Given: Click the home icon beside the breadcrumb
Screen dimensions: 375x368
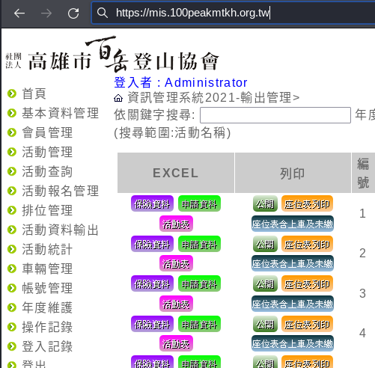Looking at the screenshot, I should 118,98.
